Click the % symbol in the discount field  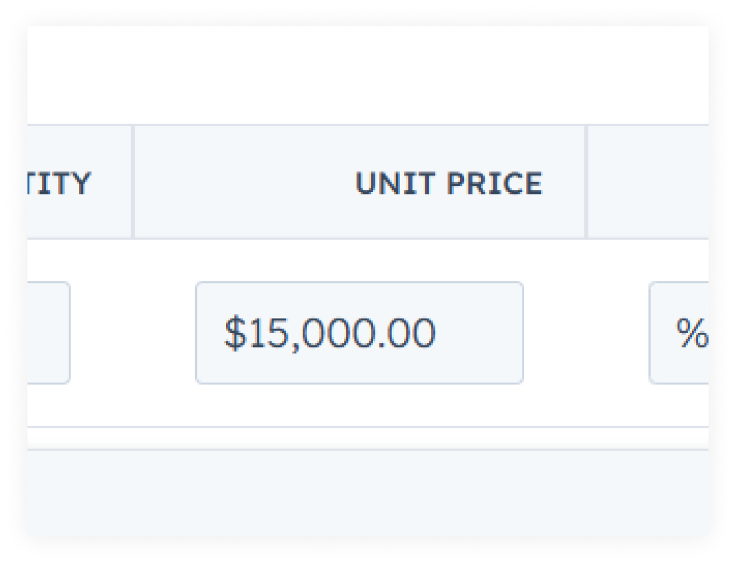click(693, 331)
